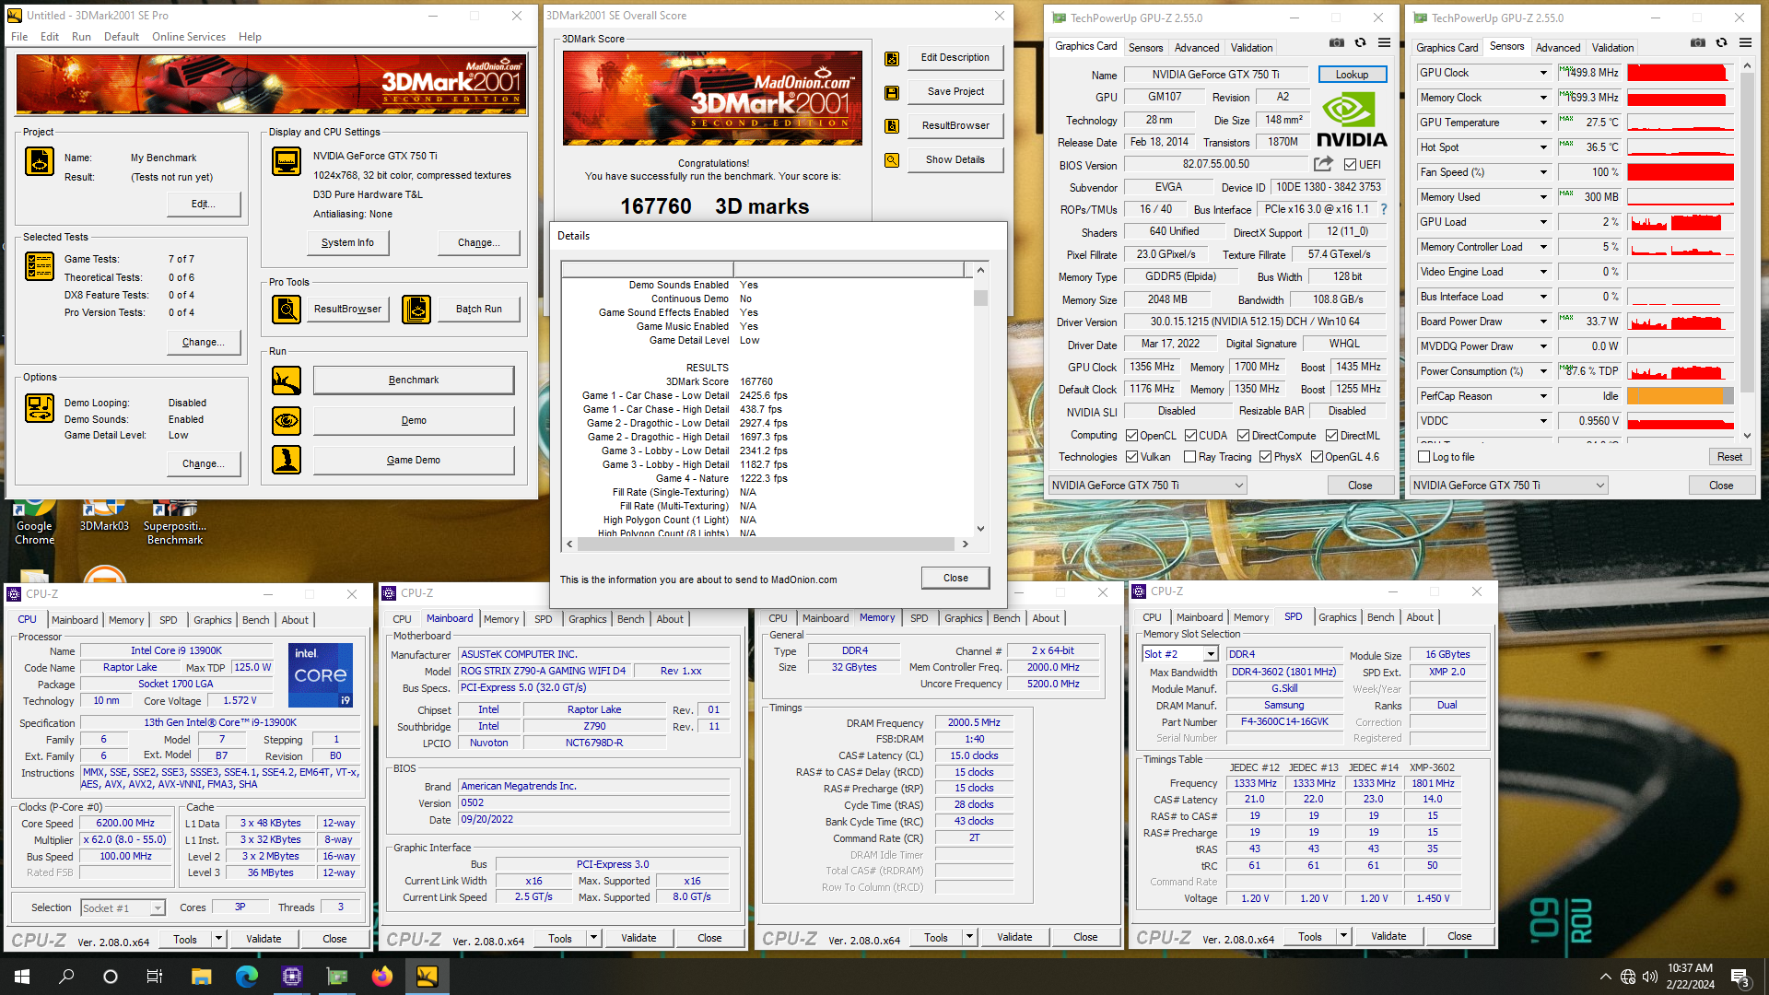Click the PerfCap Reason orange bar graph
The width and height of the screenshot is (1769, 995).
pos(1681,396)
